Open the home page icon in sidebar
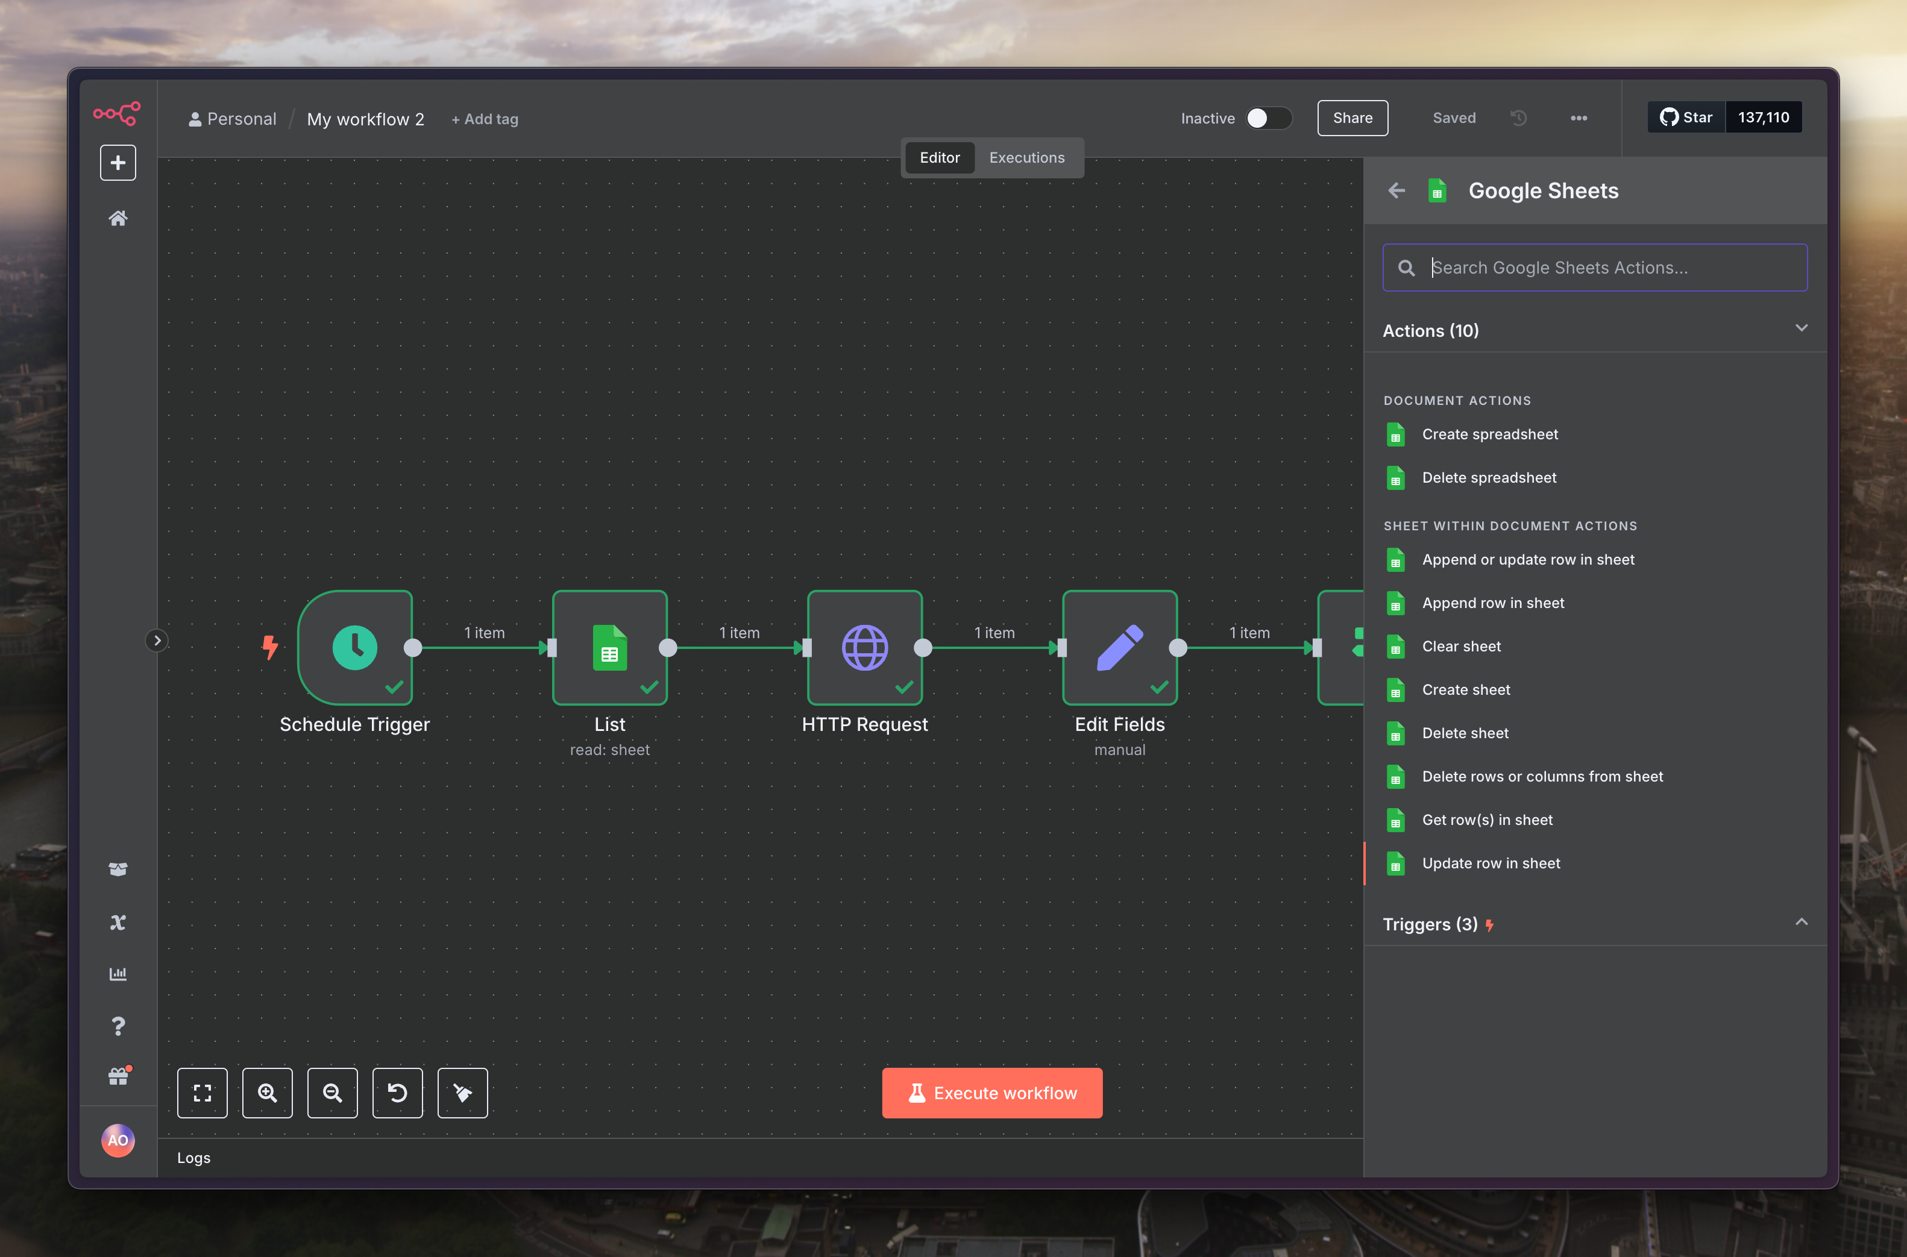This screenshot has height=1257, width=1907. coord(118,218)
